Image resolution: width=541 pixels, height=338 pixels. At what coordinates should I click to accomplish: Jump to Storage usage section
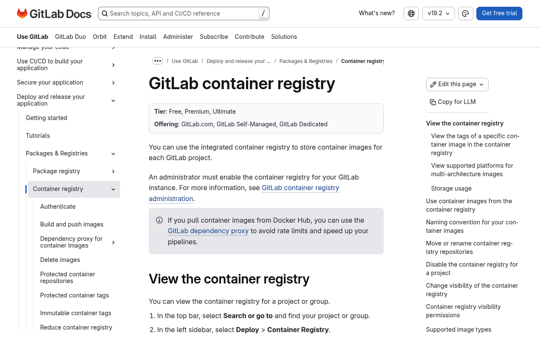pos(451,188)
